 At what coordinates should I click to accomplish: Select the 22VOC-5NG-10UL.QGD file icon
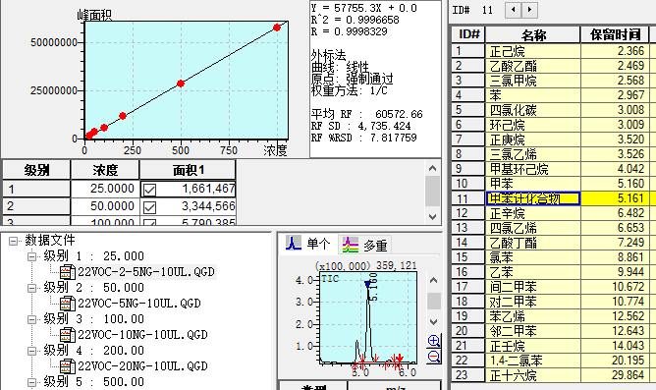pos(68,304)
